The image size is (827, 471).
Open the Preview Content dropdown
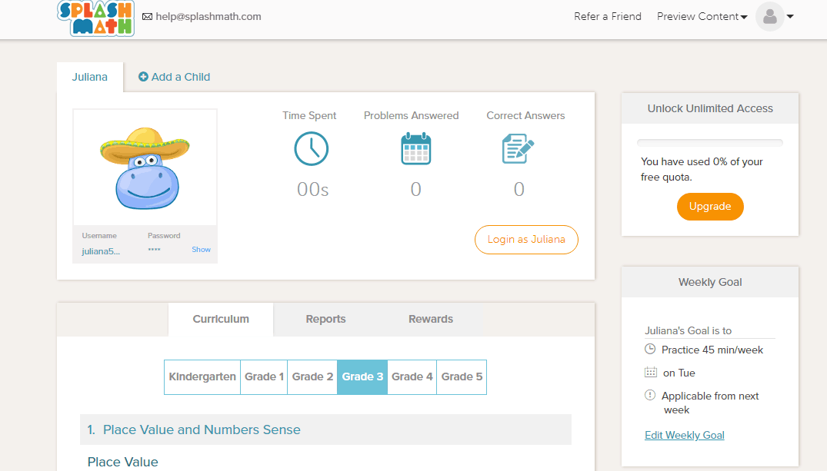click(702, 17)
